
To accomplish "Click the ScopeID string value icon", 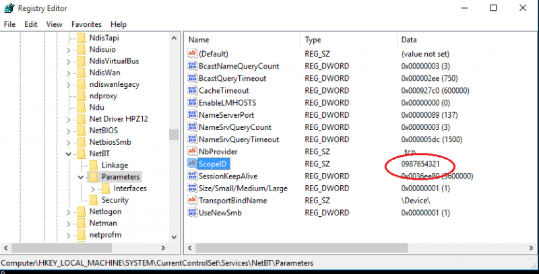I will (x=192, y=164).
